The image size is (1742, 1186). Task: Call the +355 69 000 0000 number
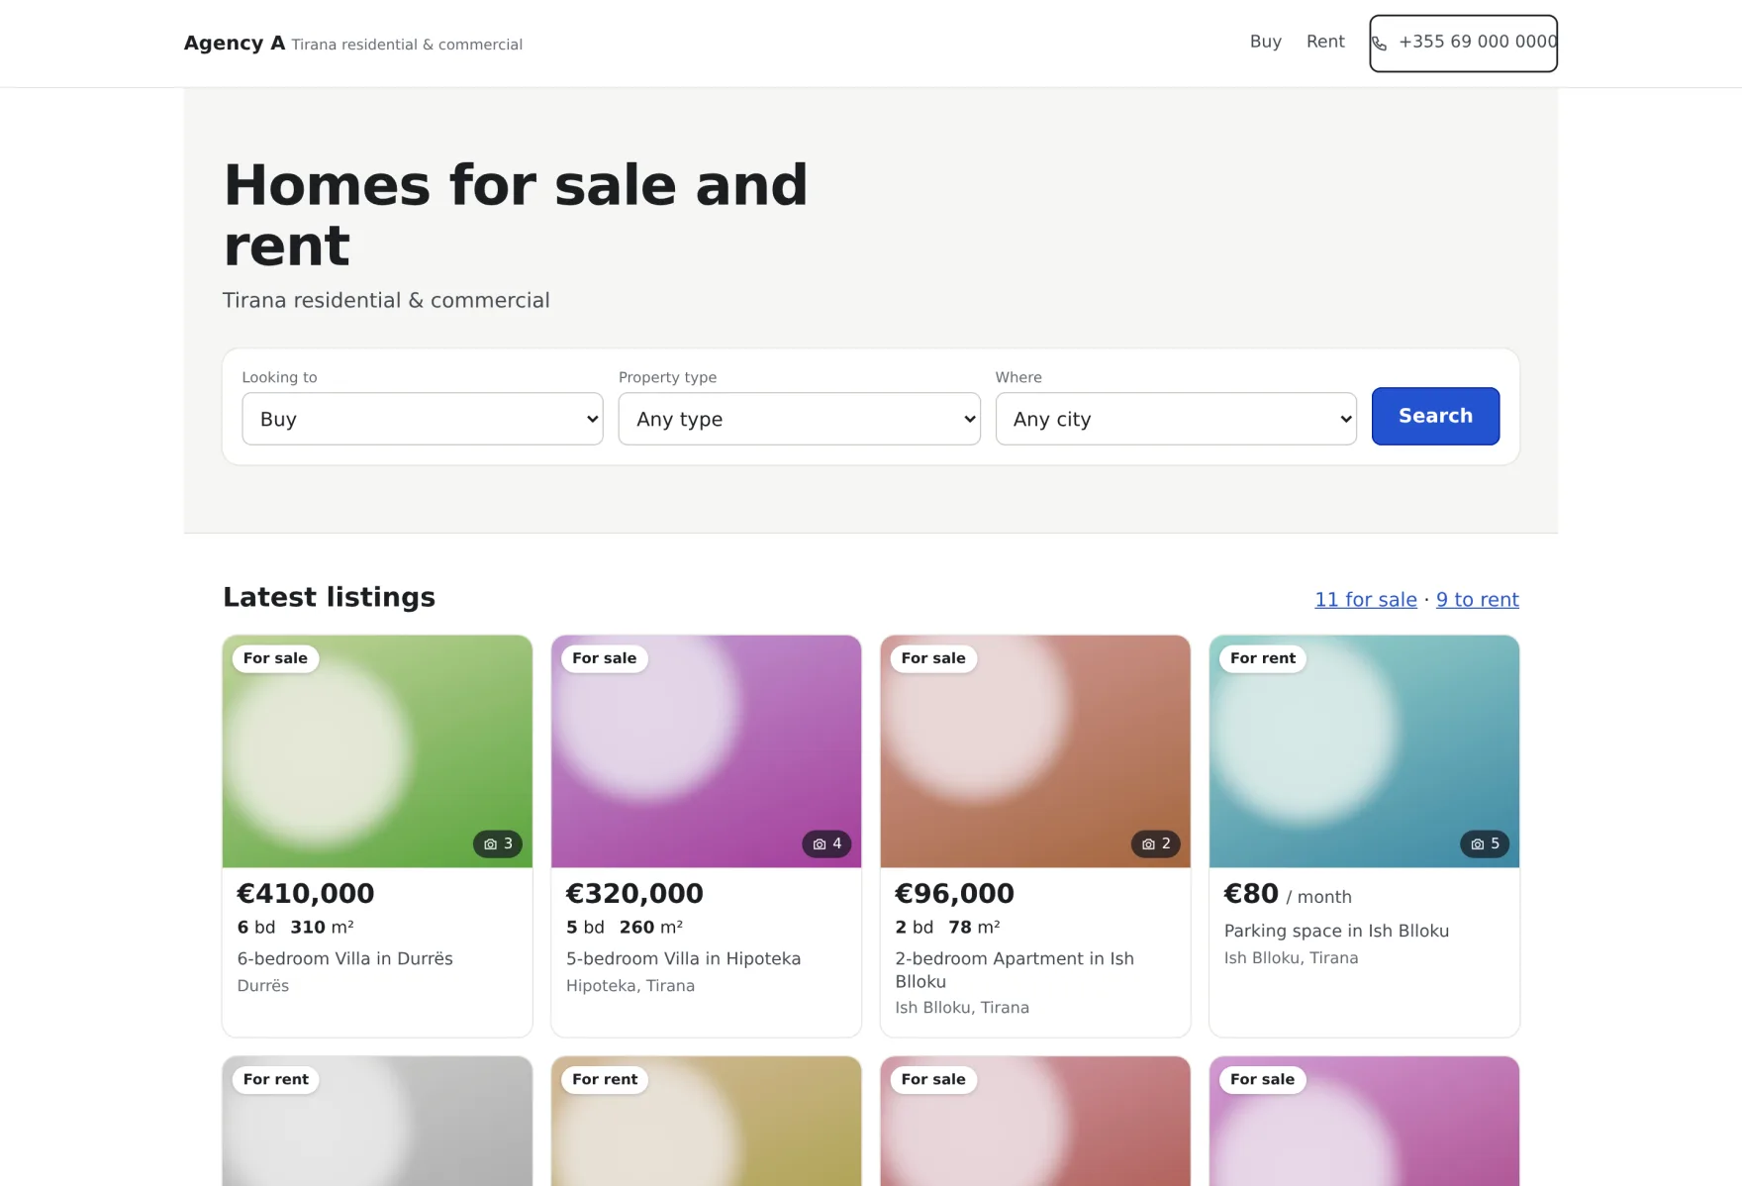1463,44
